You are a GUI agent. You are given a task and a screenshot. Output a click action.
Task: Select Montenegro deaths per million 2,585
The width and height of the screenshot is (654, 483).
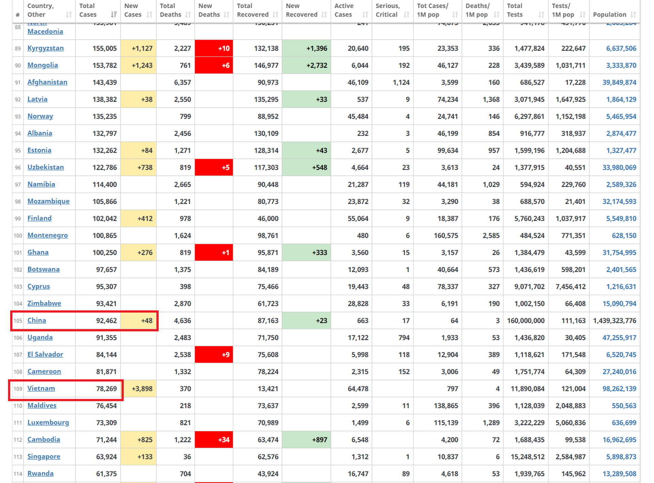tap(483, 235)
